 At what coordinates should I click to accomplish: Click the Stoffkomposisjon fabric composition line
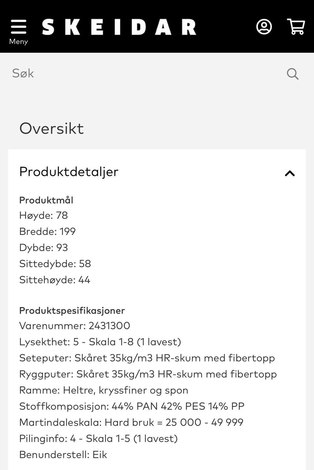[x=132, y=406]
